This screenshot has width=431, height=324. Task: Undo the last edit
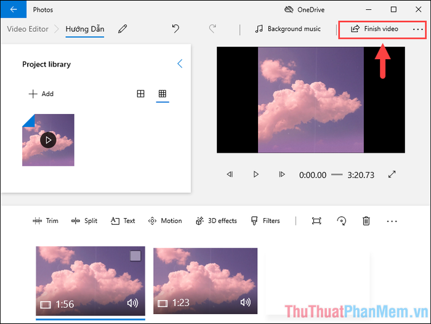(x=175, y=28)
